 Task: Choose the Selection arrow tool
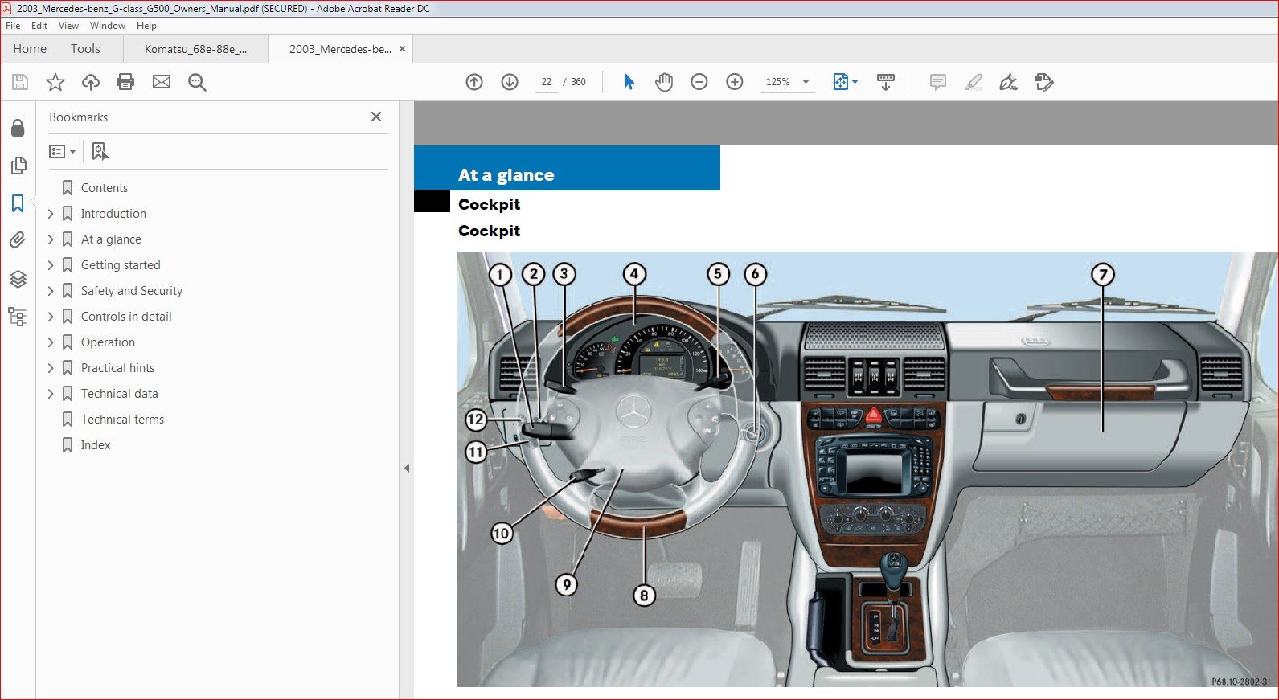(x=629, y=82)
